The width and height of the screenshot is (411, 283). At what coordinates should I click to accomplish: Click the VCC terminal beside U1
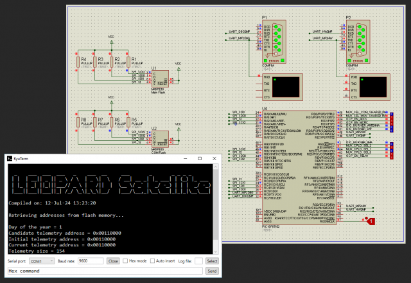[x=179, y=69]
